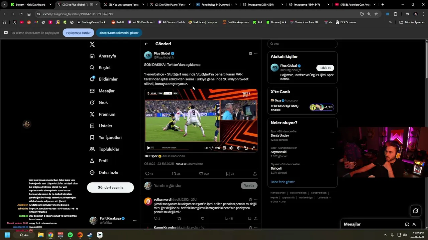Open Bahçeli trend options
This screenshot has width=428, height=240.
coord(332,165)
